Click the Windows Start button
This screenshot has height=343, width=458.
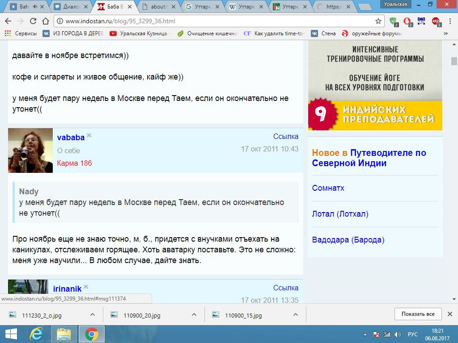point(11,334)
